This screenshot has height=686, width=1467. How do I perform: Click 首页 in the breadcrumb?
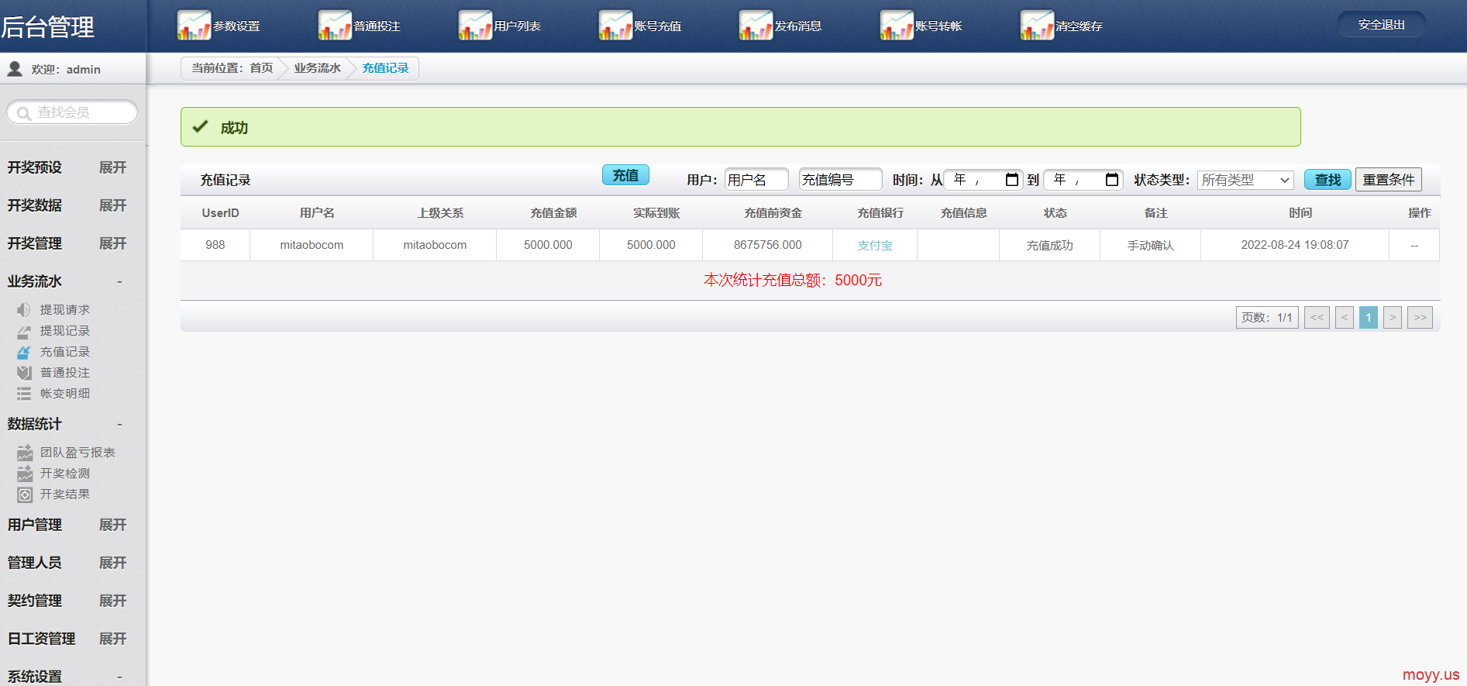point(261,68)
